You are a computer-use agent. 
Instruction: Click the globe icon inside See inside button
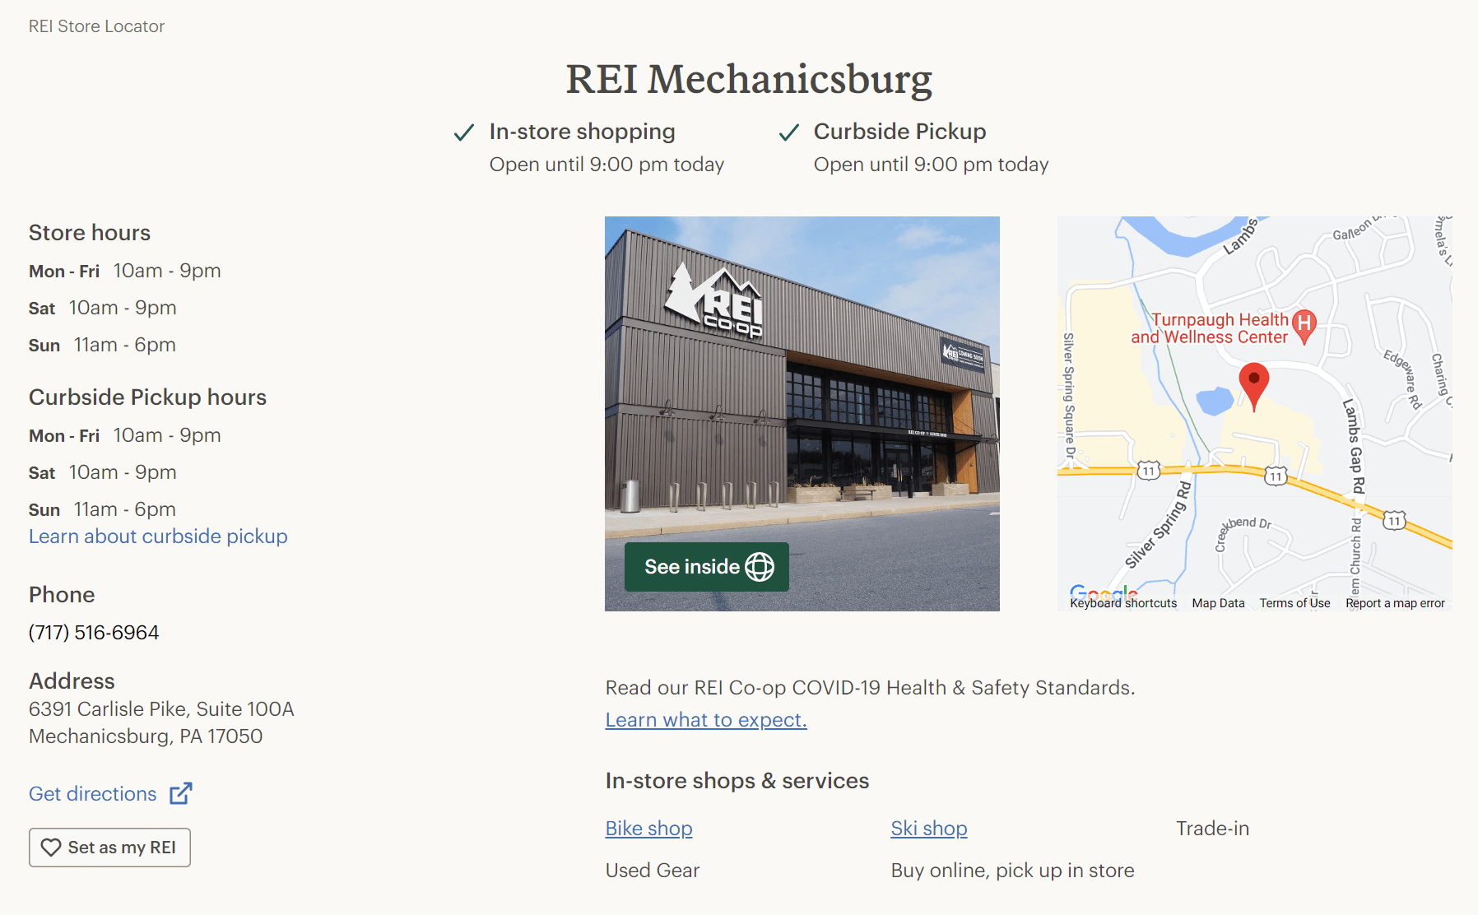point(759,566)
